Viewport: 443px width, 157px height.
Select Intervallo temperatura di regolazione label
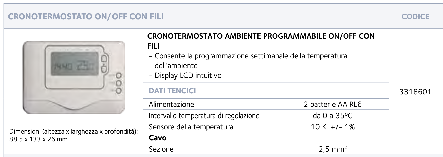click(x=204, y=116)
